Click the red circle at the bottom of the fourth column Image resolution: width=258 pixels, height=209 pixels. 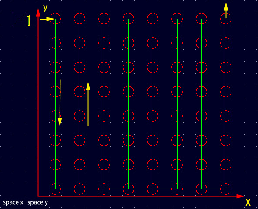coord(128,189)
